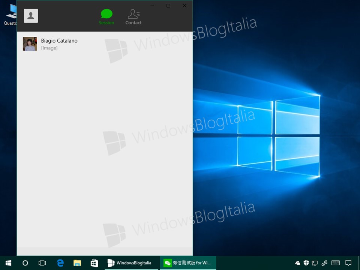Close the WeChat window
The height and width of the screenshot is (270, 360).
pyautogui.click(x=184, y=6)
